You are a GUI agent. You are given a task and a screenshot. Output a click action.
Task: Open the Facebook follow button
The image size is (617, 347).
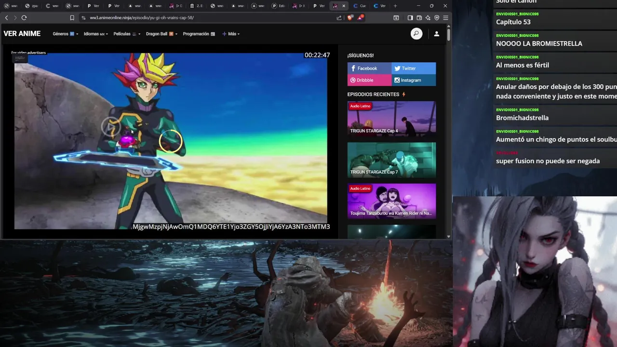point(369,68)
